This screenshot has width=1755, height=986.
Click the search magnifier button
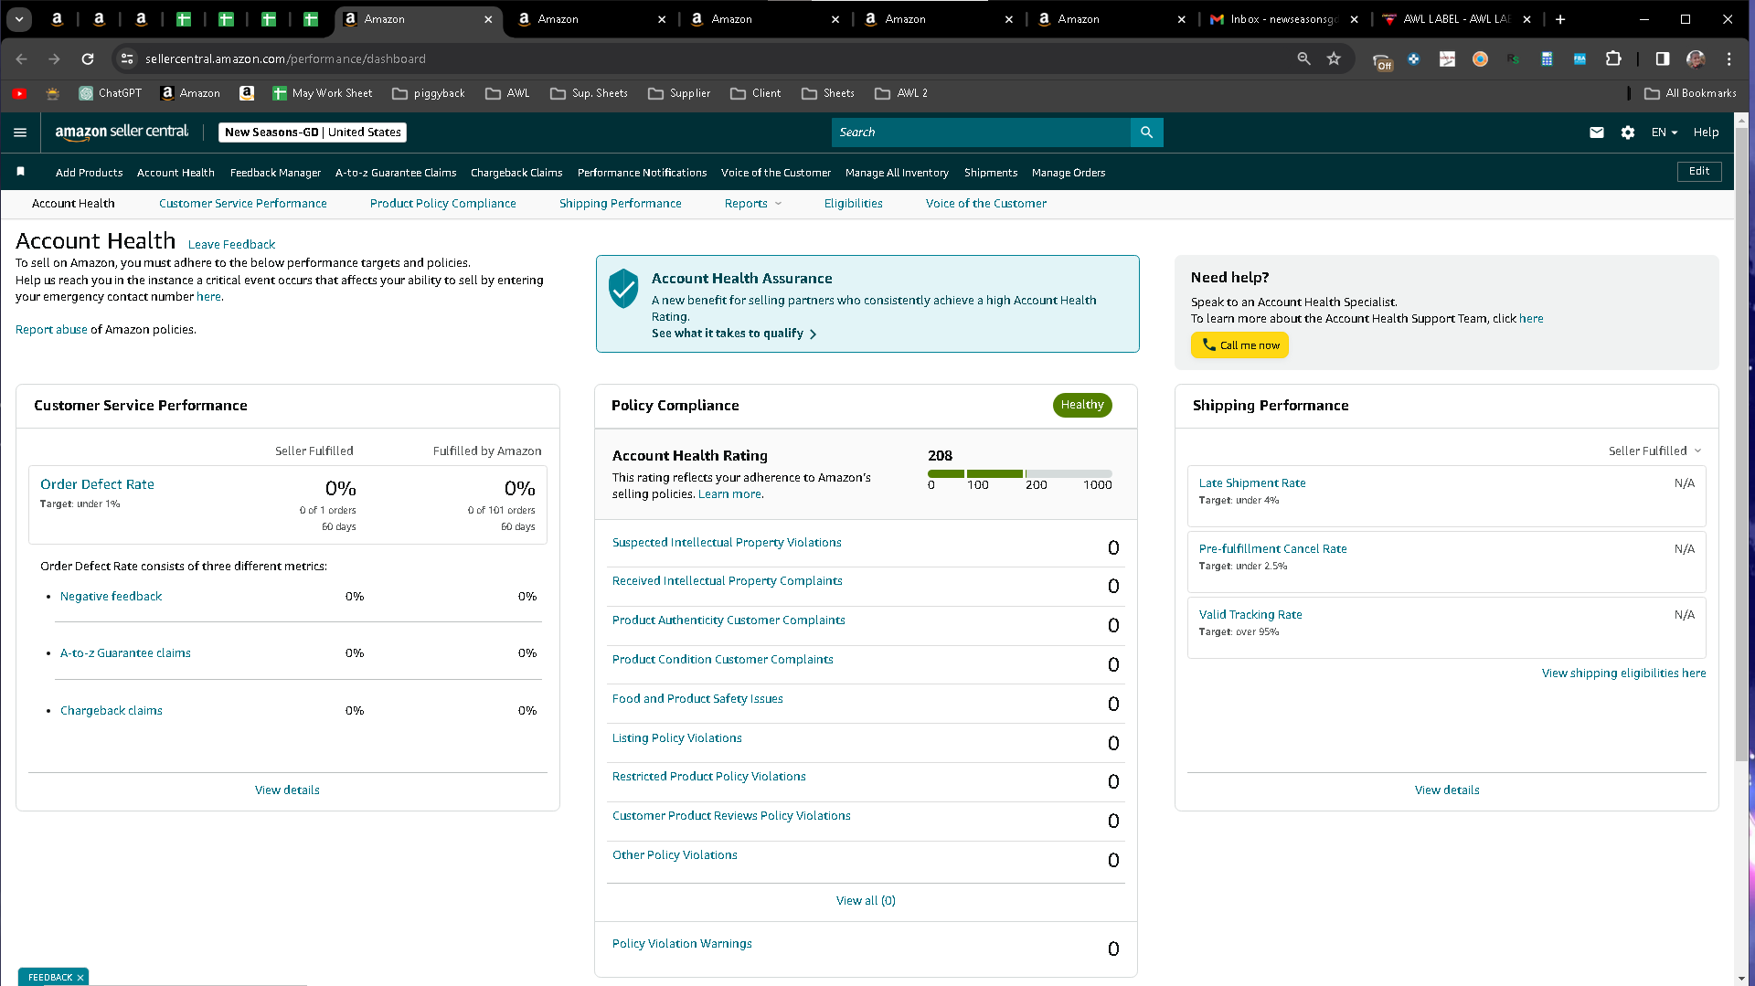(1146, 133)
